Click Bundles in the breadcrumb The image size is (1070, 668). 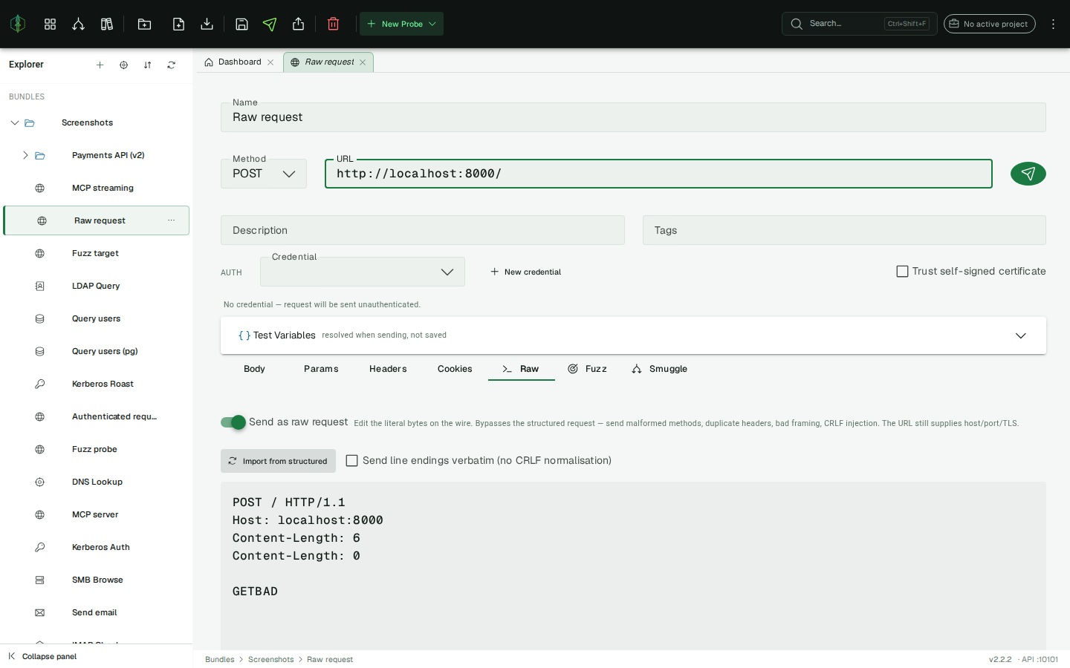pyautogui.click(x=219, y=659)
